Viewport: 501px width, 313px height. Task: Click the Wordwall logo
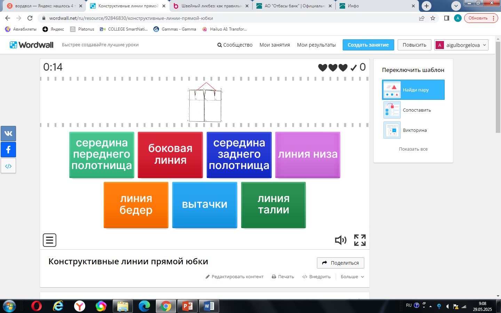[32, 45]
